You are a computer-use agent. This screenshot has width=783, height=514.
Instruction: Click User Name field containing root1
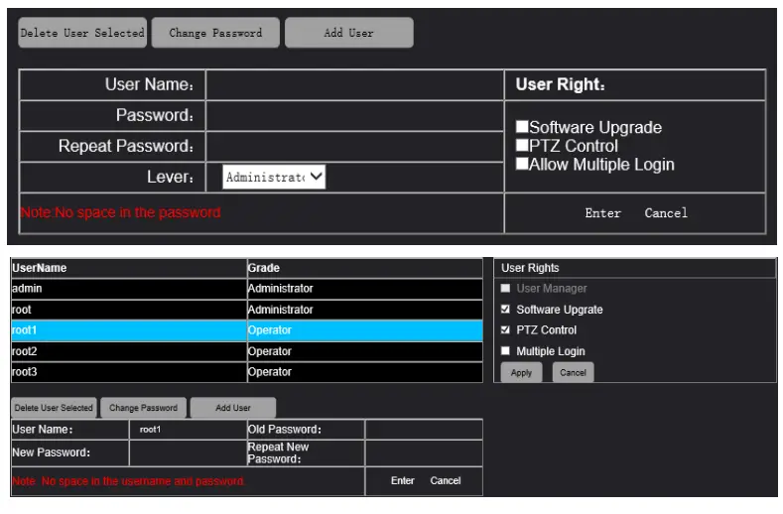(x=188, y=430)
